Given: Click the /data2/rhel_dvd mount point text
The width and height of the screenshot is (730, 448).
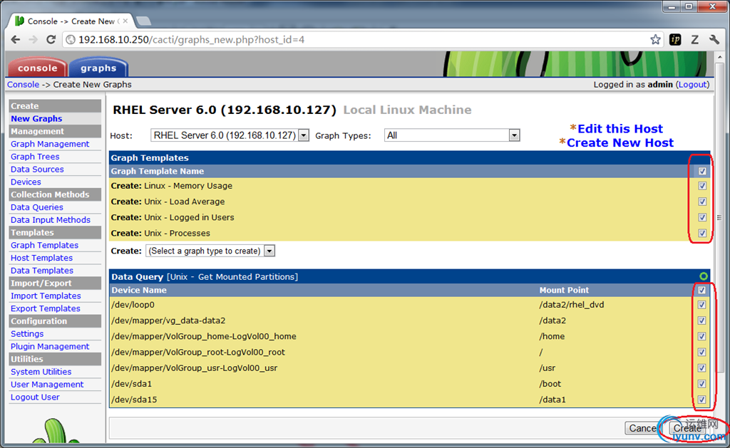Looking at the screenshot, I should (x=571, y=305).
